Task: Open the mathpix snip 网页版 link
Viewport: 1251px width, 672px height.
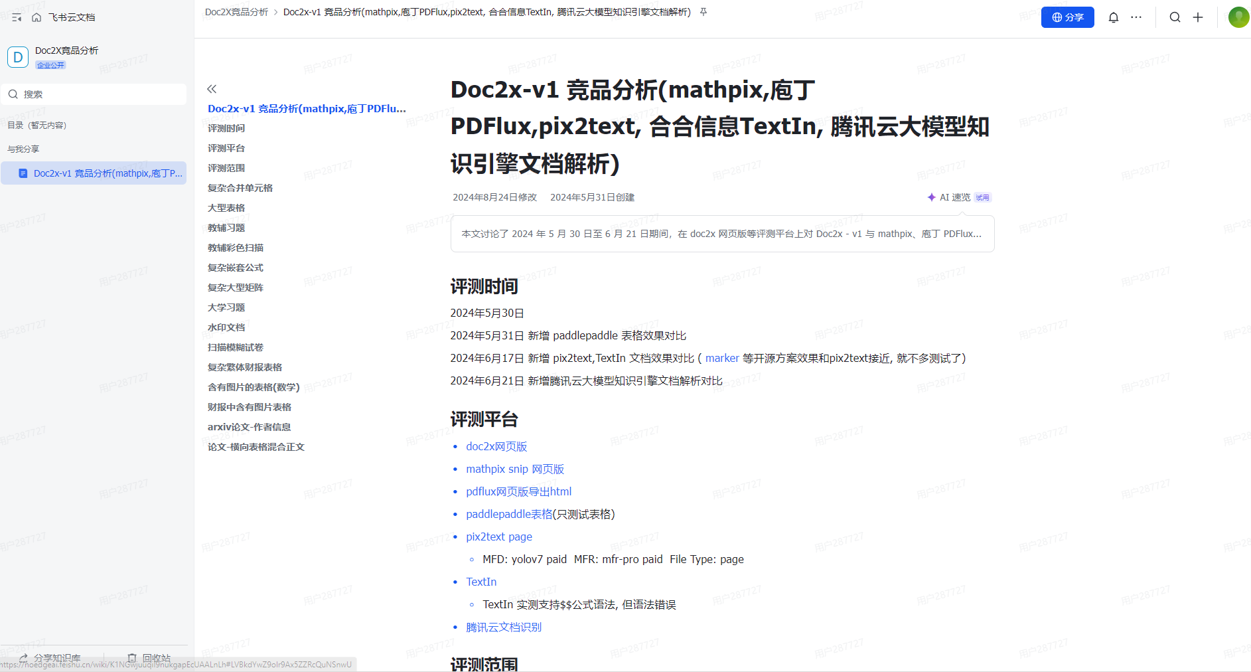Action: (x=515, y=469)
